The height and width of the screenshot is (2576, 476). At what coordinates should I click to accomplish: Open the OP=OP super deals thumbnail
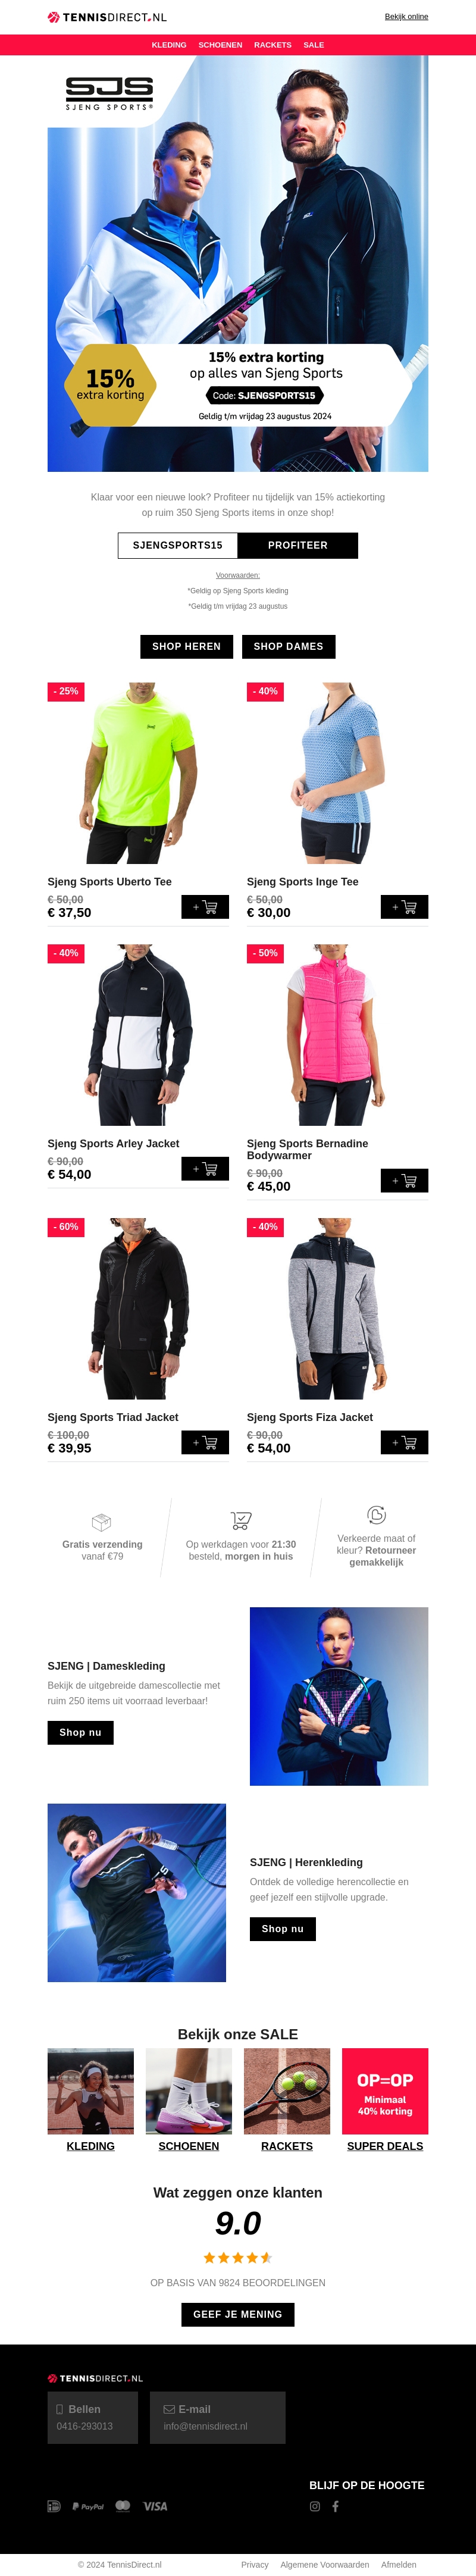pyautogui.click(x=385, y=2091)
